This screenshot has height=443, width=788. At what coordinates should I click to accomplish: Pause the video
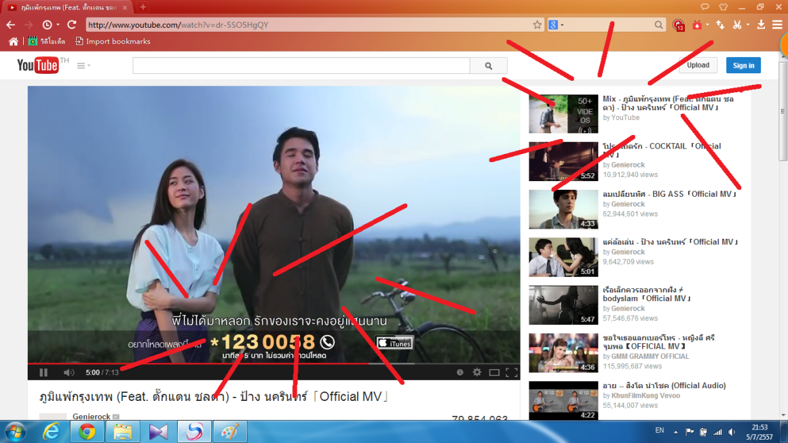(x=43, y=372)
